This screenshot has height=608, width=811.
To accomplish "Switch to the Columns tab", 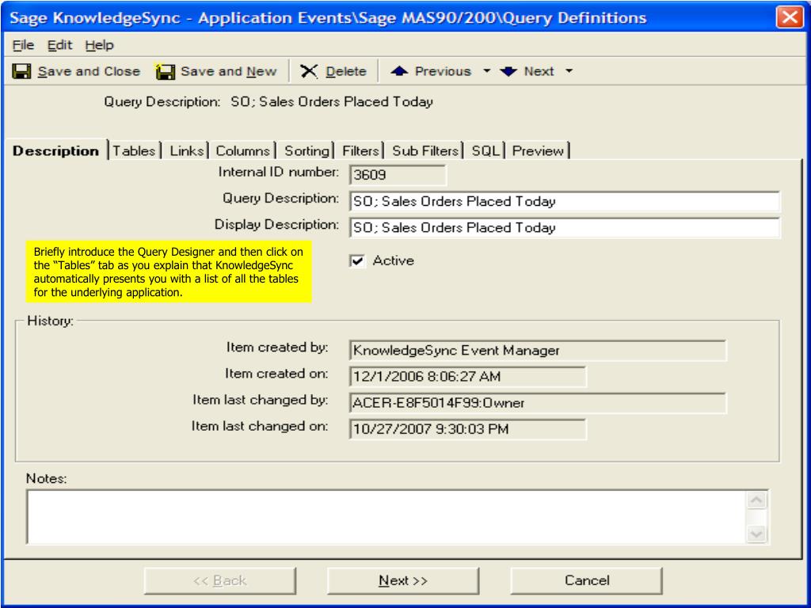I will click(x=242, y=150).
